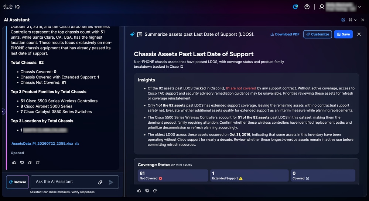Click the Download PDF link

[x=285, y=34]
